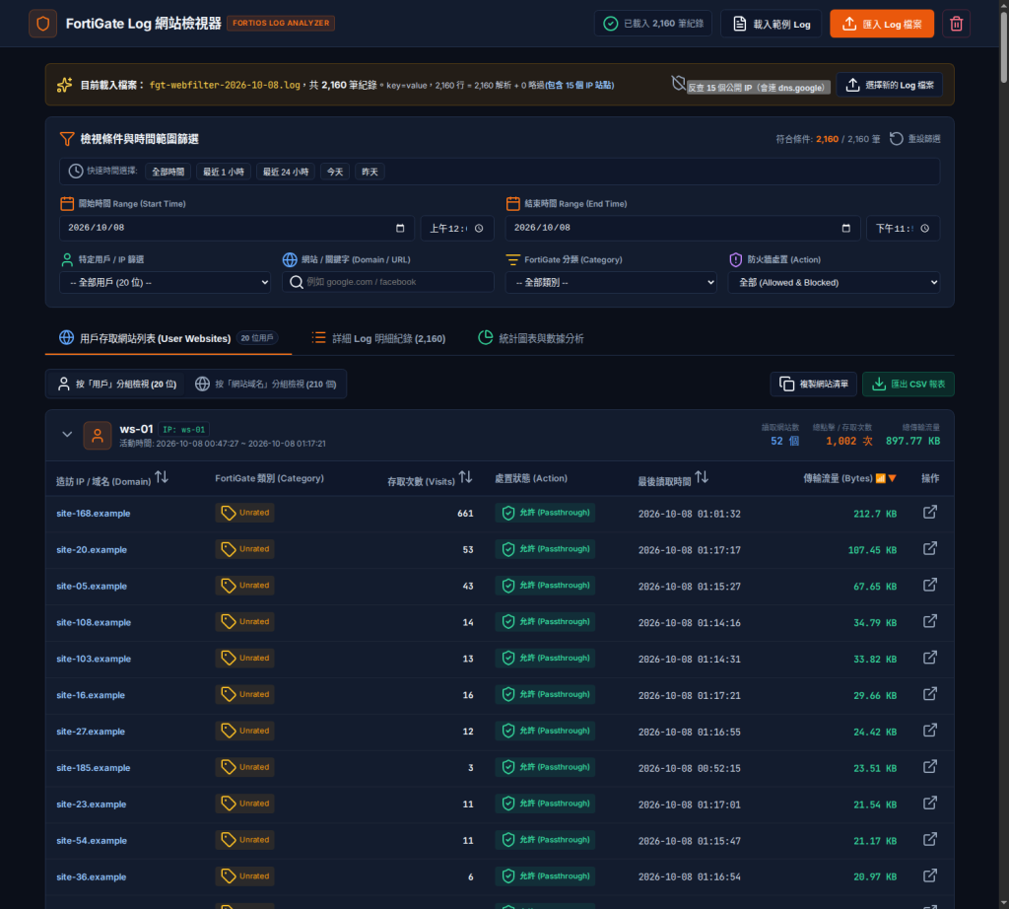Select quick range 全部時間

click(x=168, y=172)
